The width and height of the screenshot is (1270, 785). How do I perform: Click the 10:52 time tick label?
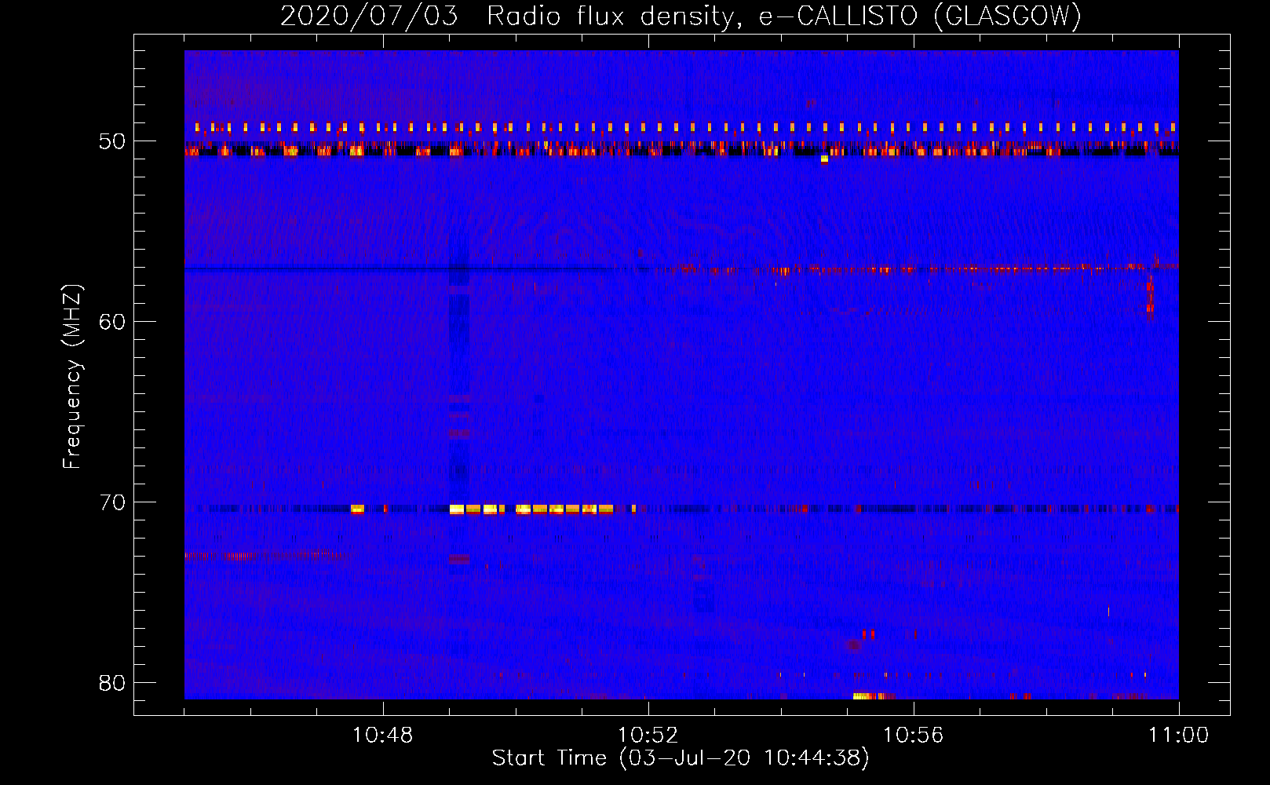[648, 736]
